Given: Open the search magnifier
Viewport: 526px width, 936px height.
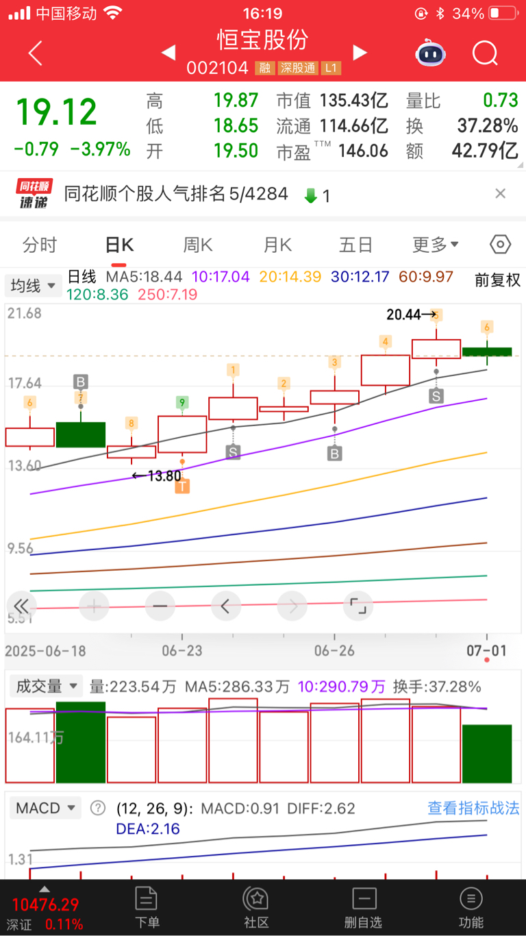Looking at the screenshot, I should (x=485, y=53).
